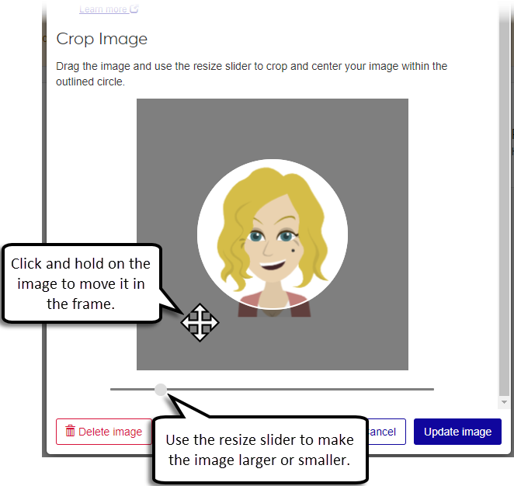Viewport: 514px width, 486px height.
Task: Confirm with the Update image button
Action: 457,432
